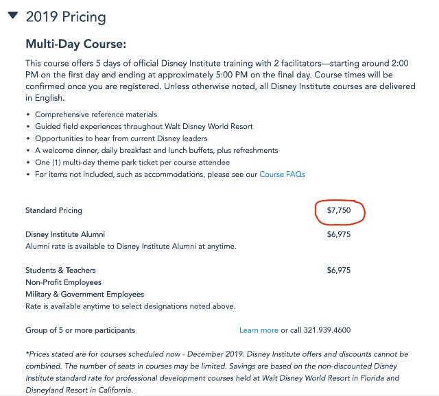
Task: Click the multi-day theme park ticket bullet
Action: [133, 162]
